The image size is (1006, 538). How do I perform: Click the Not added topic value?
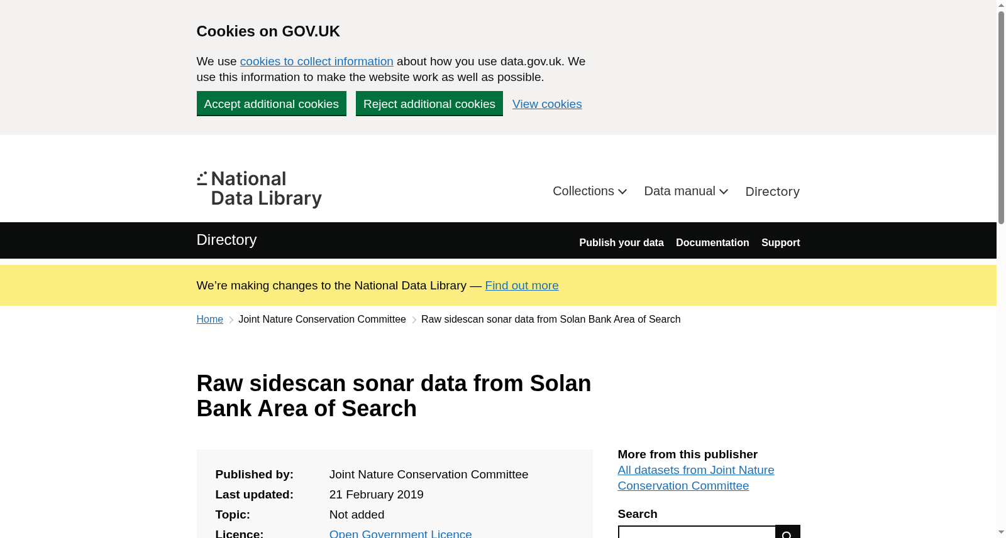click(x=357, y=515)
